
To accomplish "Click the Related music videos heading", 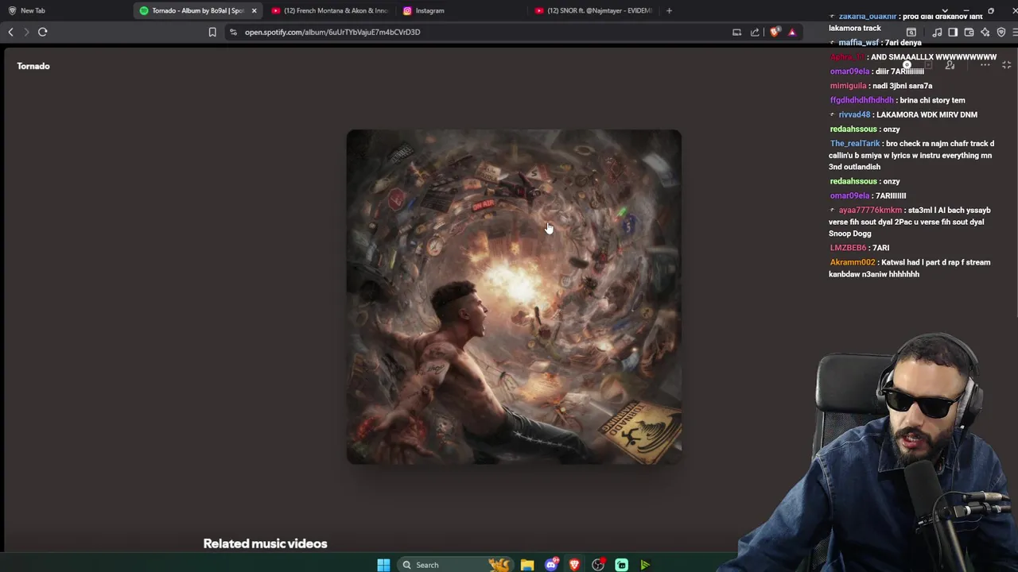I will (x=265, y=543).
